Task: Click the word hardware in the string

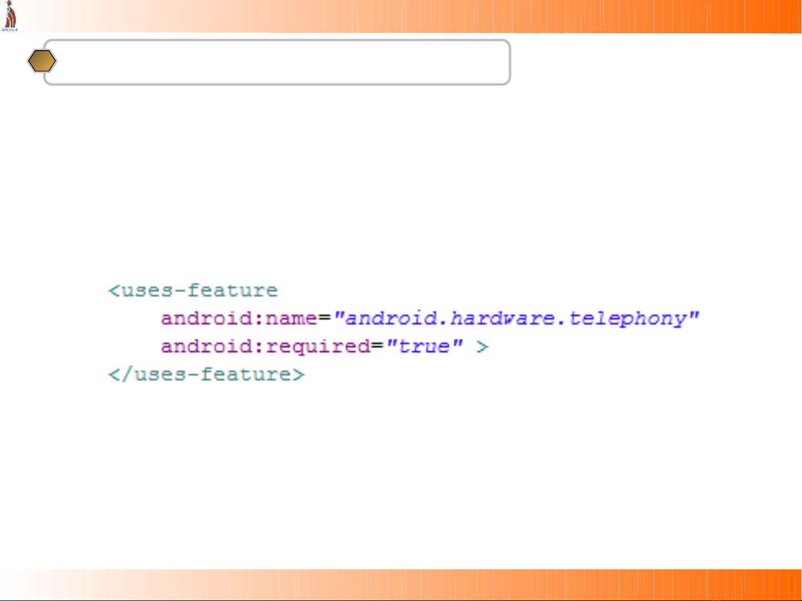Action: click(x=502, y=319)
